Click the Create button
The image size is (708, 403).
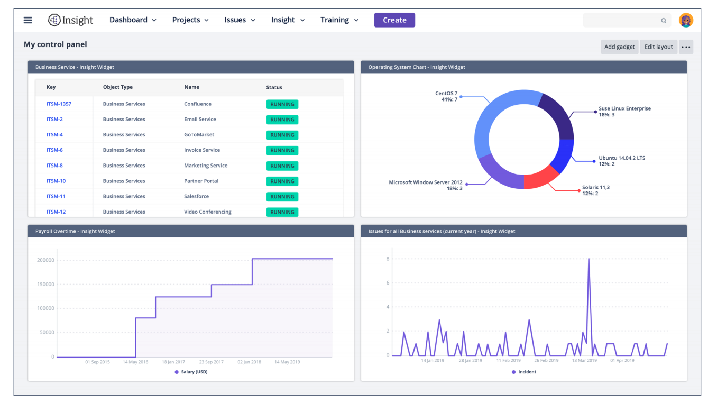394,20
